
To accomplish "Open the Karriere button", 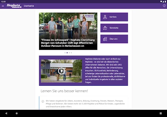I will click(114, 17).
